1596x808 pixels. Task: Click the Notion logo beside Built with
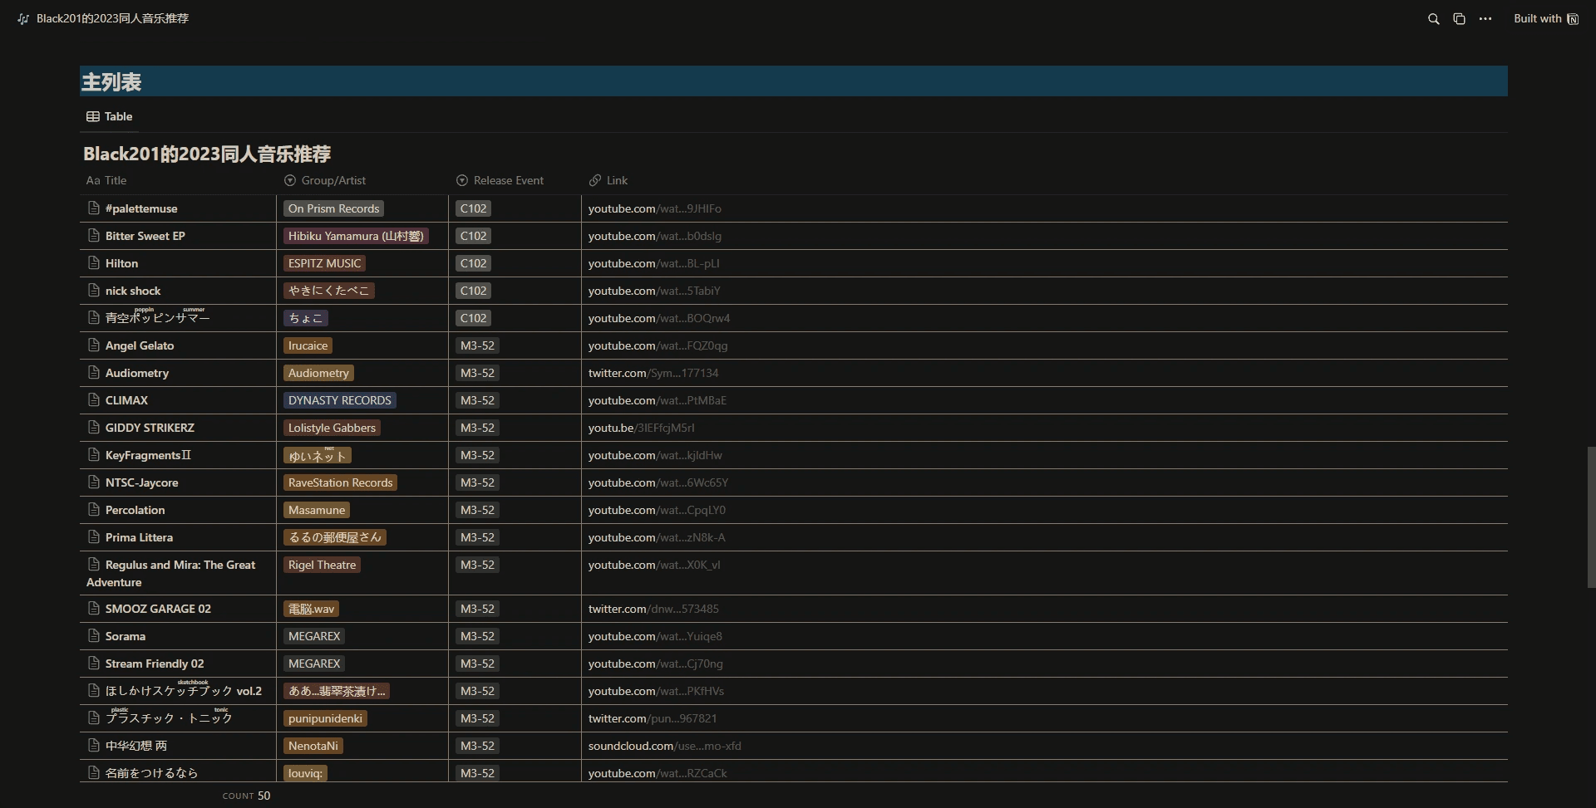tap(1573, 19)
